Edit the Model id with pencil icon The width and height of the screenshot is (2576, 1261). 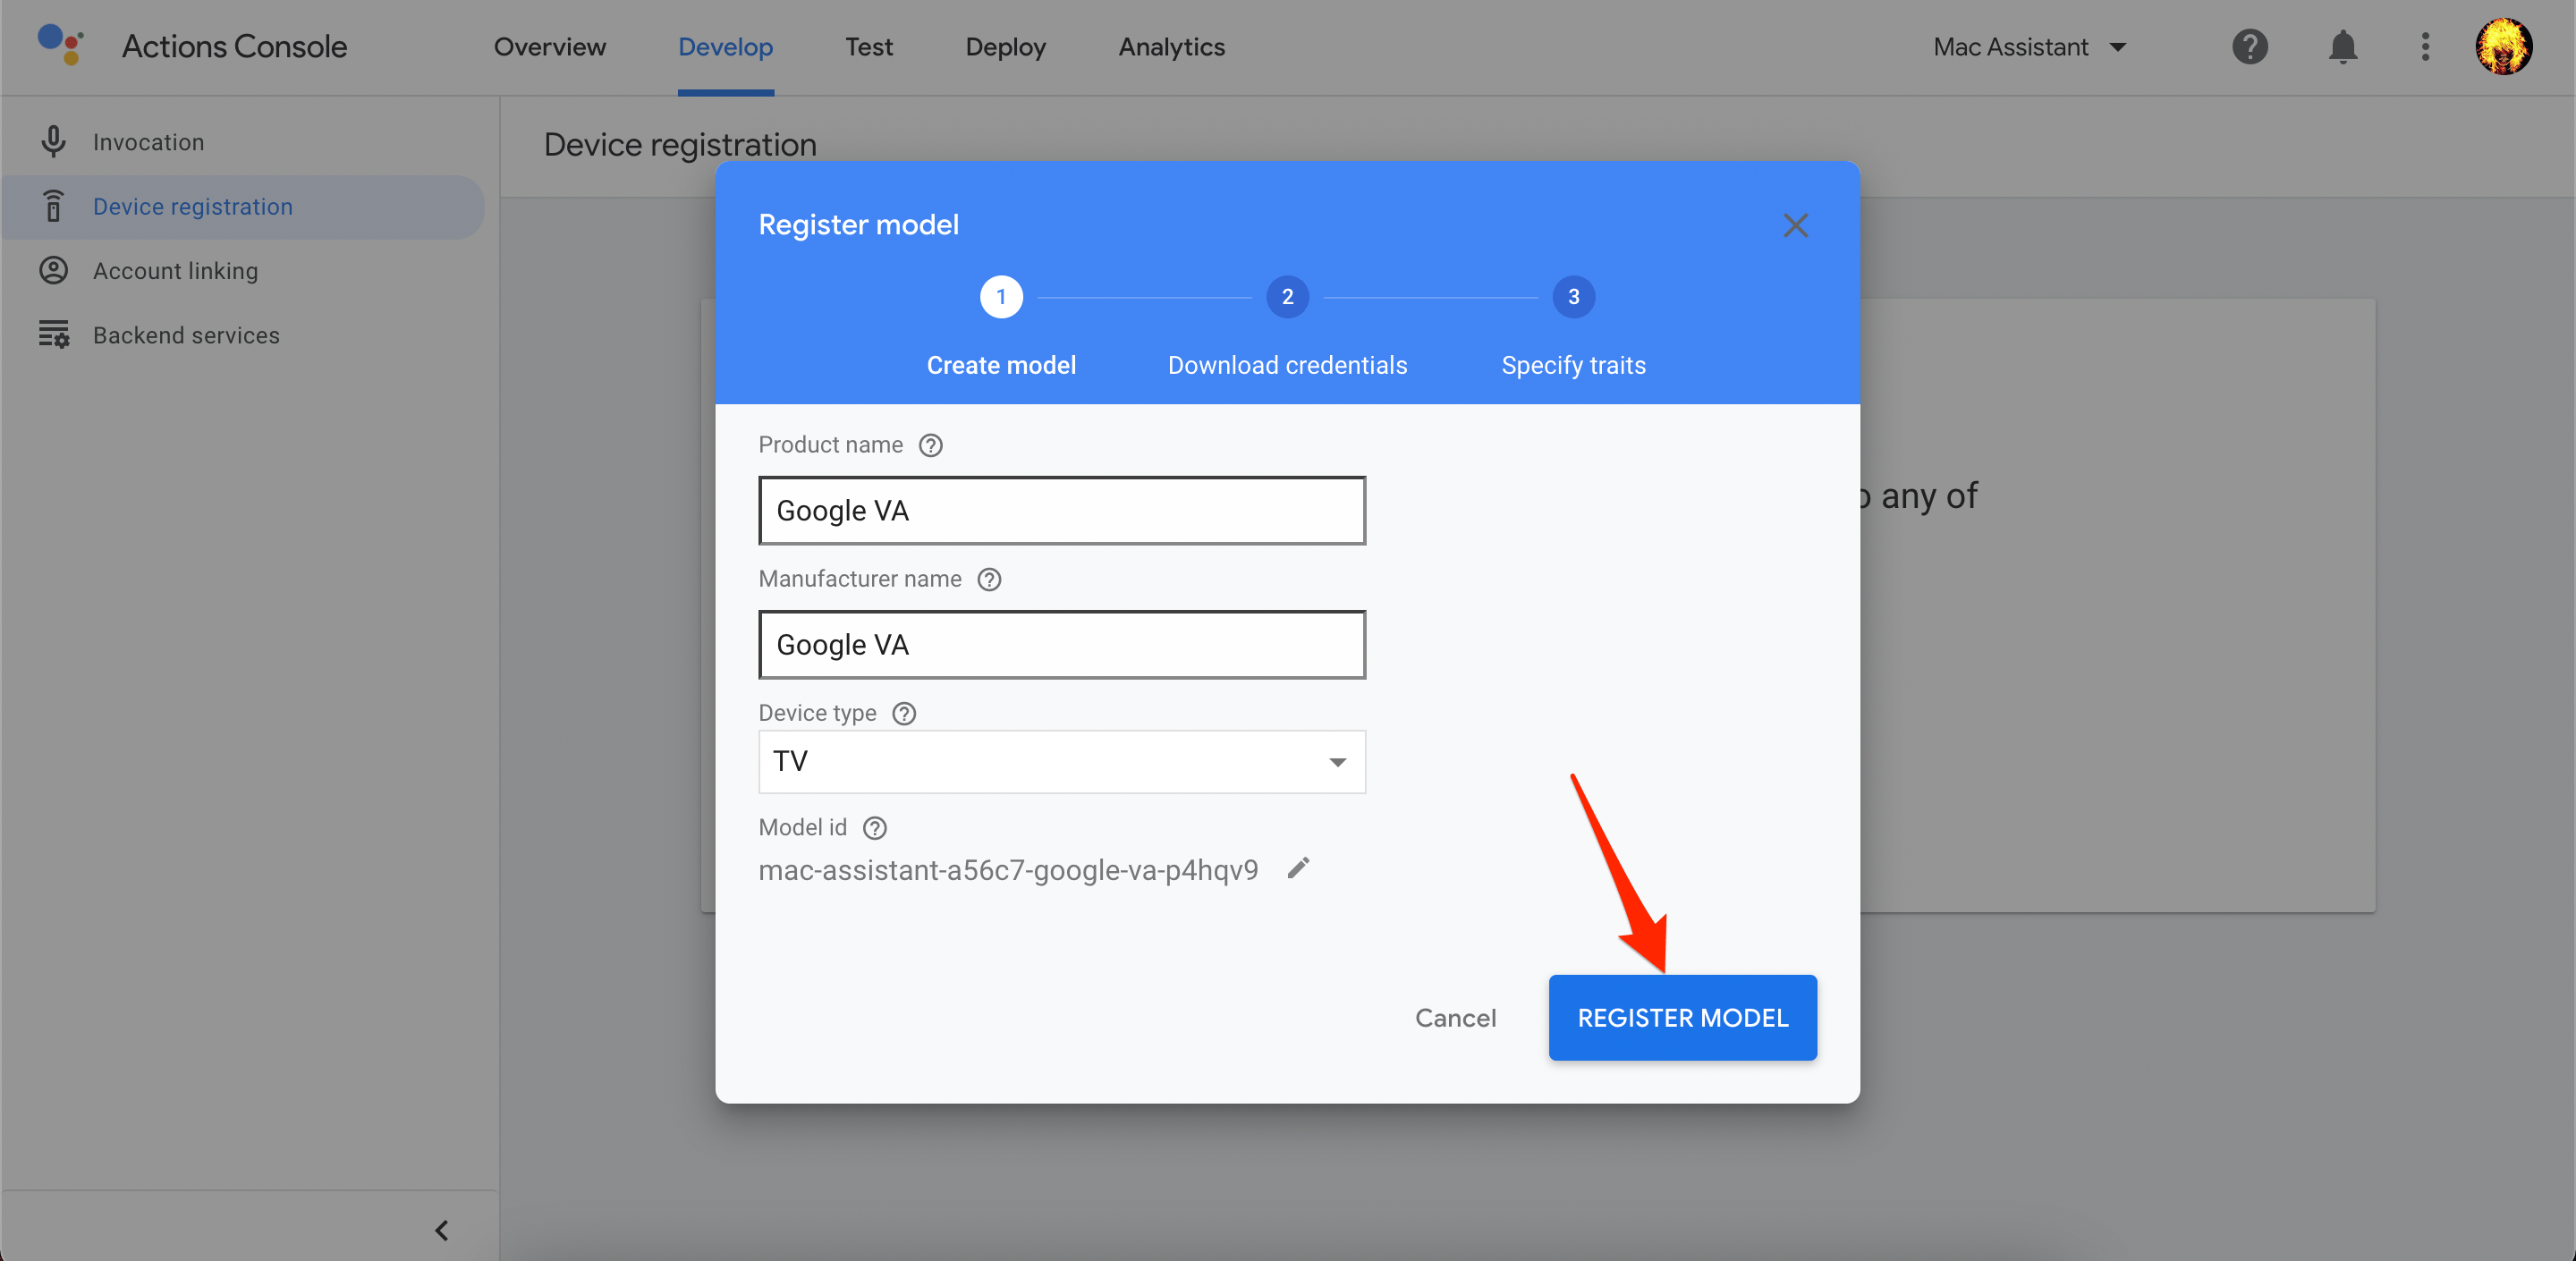[x=1298, y=868]
